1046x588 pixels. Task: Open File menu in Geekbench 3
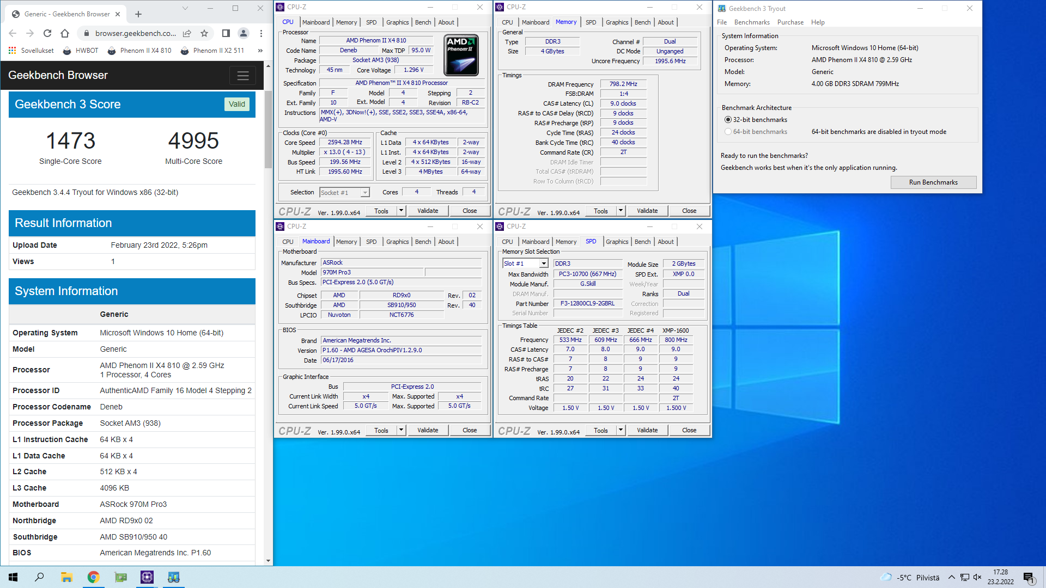(722, 22)
